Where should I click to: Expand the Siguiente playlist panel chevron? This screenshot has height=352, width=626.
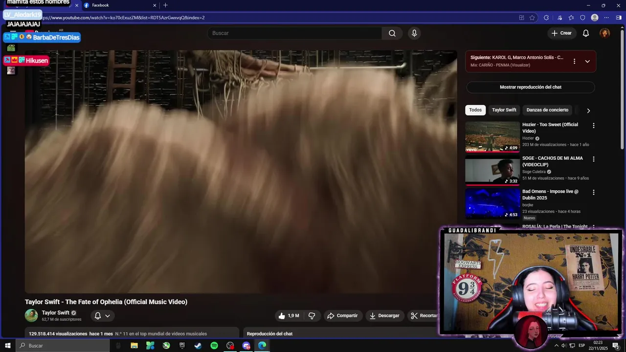coord(587,62)
